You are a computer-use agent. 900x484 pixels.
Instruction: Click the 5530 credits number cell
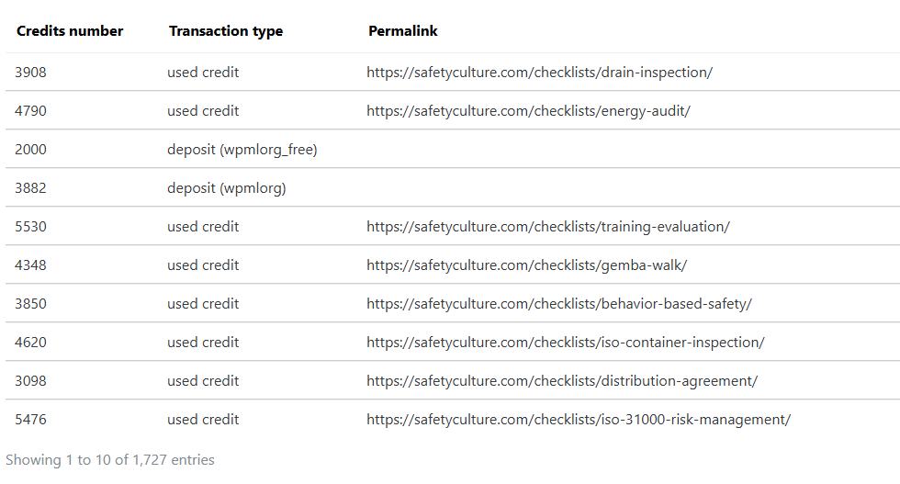[x=30, y=227]
